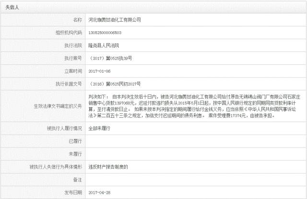Image resolution: width=307 pixels, height=199 pixels.
Task: Click the 立案时间 label
Action: point(73,71)
